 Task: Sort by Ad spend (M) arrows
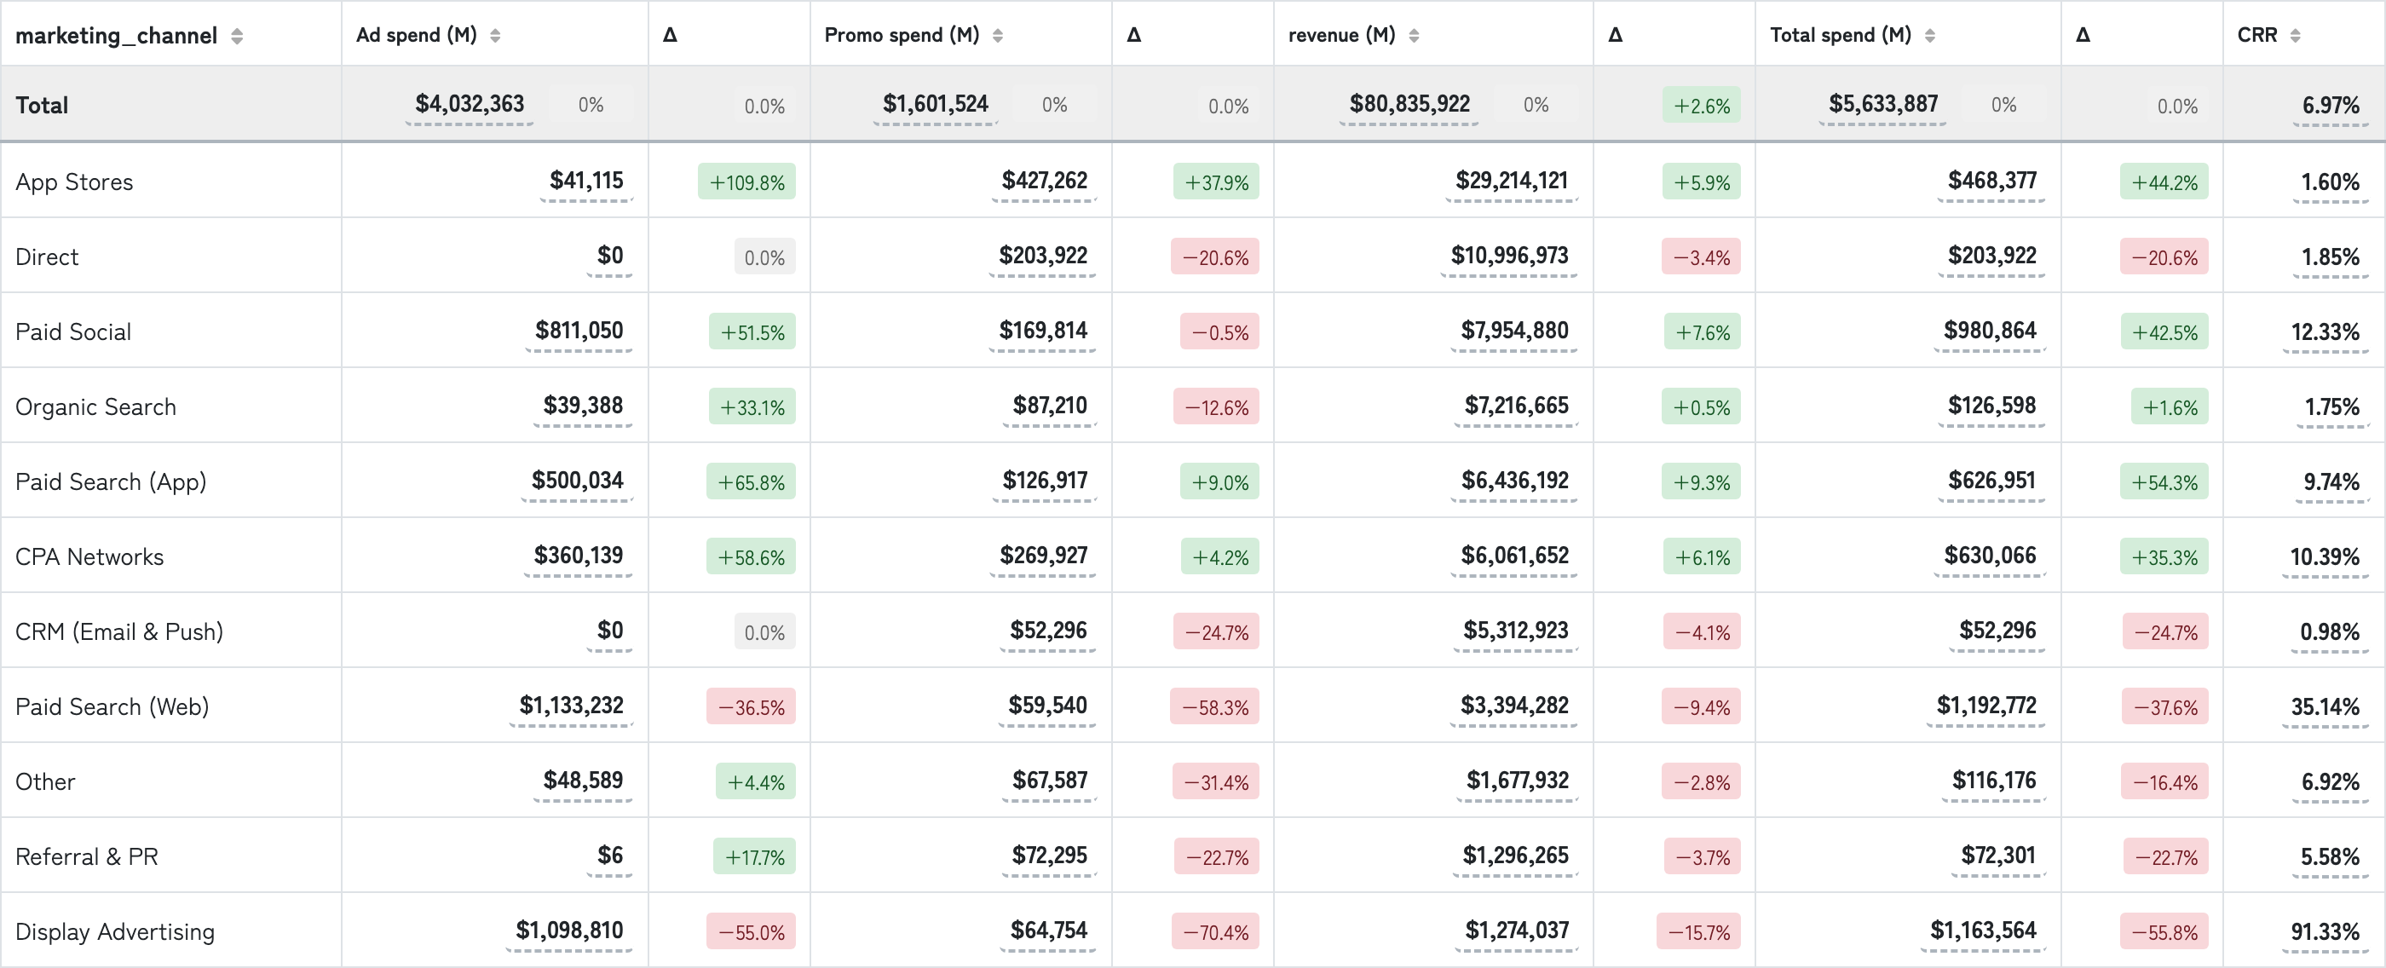pos(496,35)
